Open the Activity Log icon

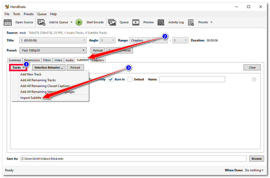point(161,22)
